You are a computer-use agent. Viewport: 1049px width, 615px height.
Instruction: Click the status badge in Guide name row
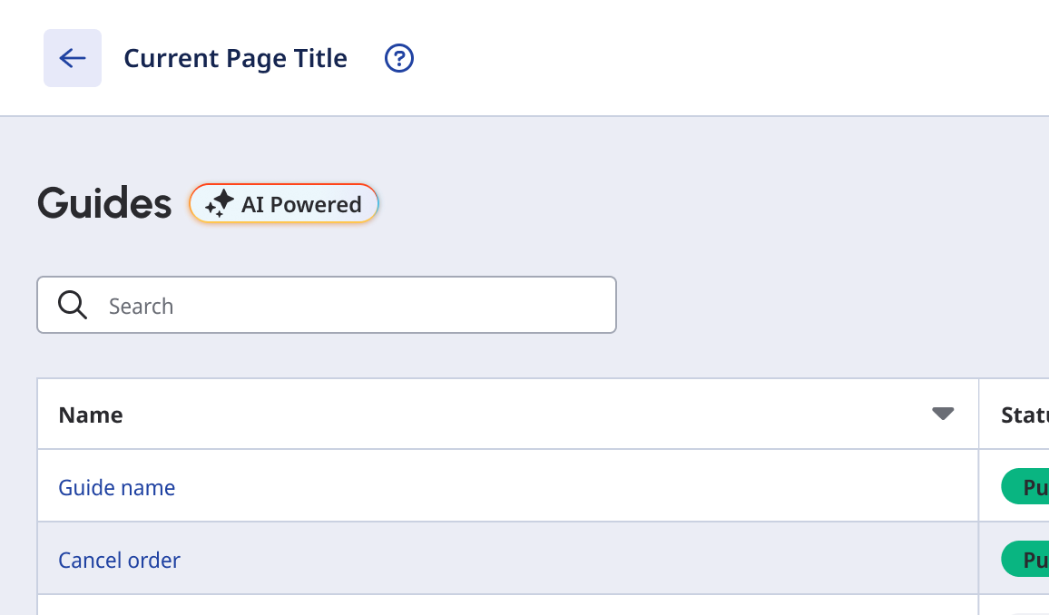coord(1025,487)
